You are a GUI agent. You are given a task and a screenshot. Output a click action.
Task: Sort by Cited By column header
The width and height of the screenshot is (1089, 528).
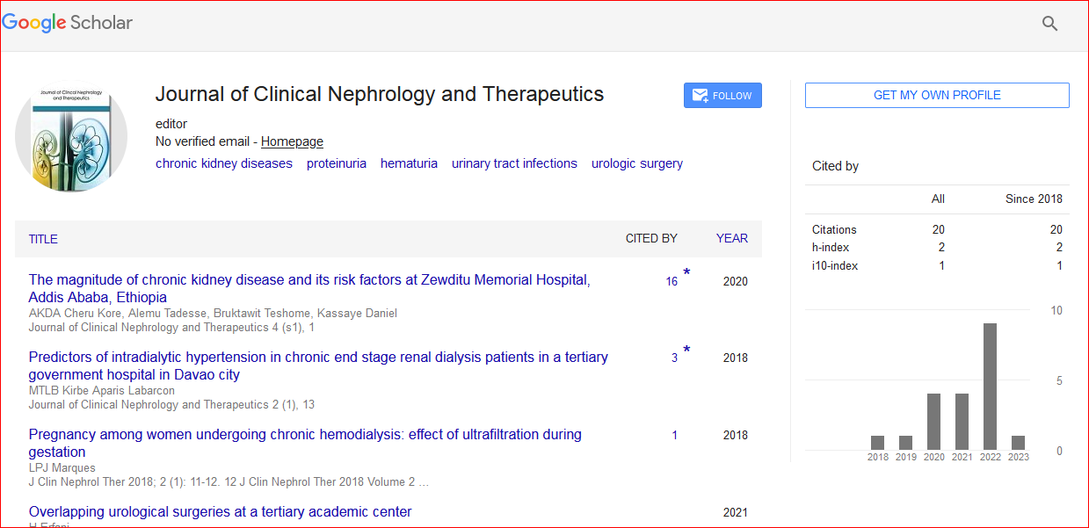click(x=651, y=238)
